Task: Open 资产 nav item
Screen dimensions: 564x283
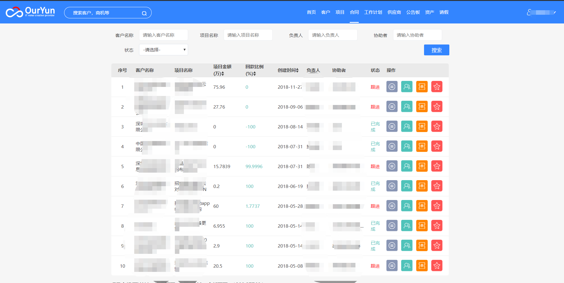Action: click(x=429, y=12)
